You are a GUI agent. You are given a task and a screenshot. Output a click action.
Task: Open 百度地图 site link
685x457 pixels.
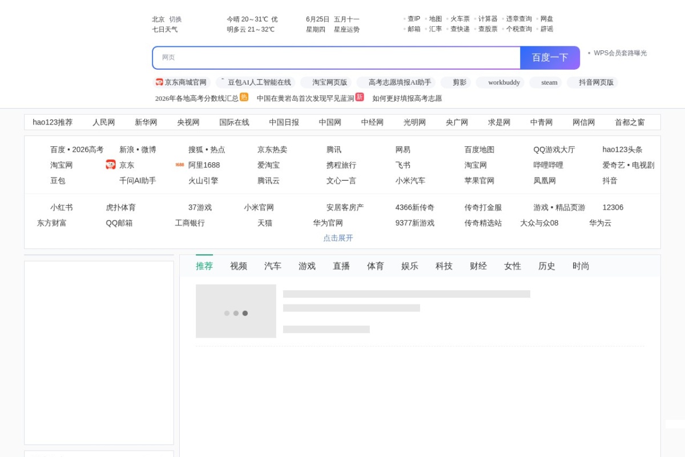pos(479,150)
